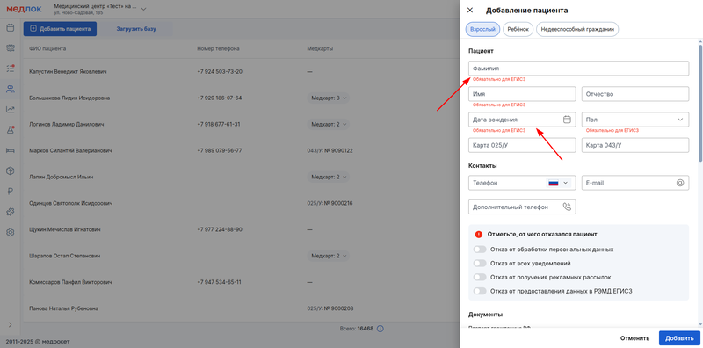
Task: Click the Дополнительный телефон field
Action: (x=522, y=207)
